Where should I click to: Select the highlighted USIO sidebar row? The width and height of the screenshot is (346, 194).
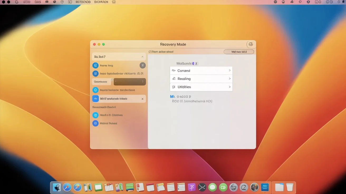pyautogui.click(x=119, y=99)
